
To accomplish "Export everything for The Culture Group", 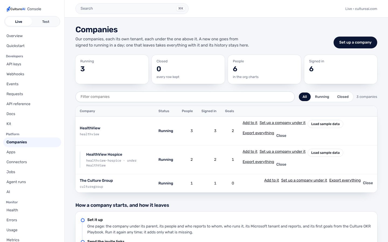I will point(345,180).
